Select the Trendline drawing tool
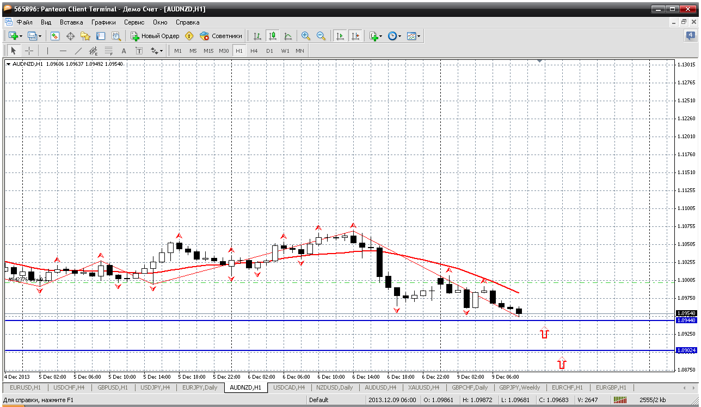This screenshot has width=701, height=407. click(x=78, y=51)
